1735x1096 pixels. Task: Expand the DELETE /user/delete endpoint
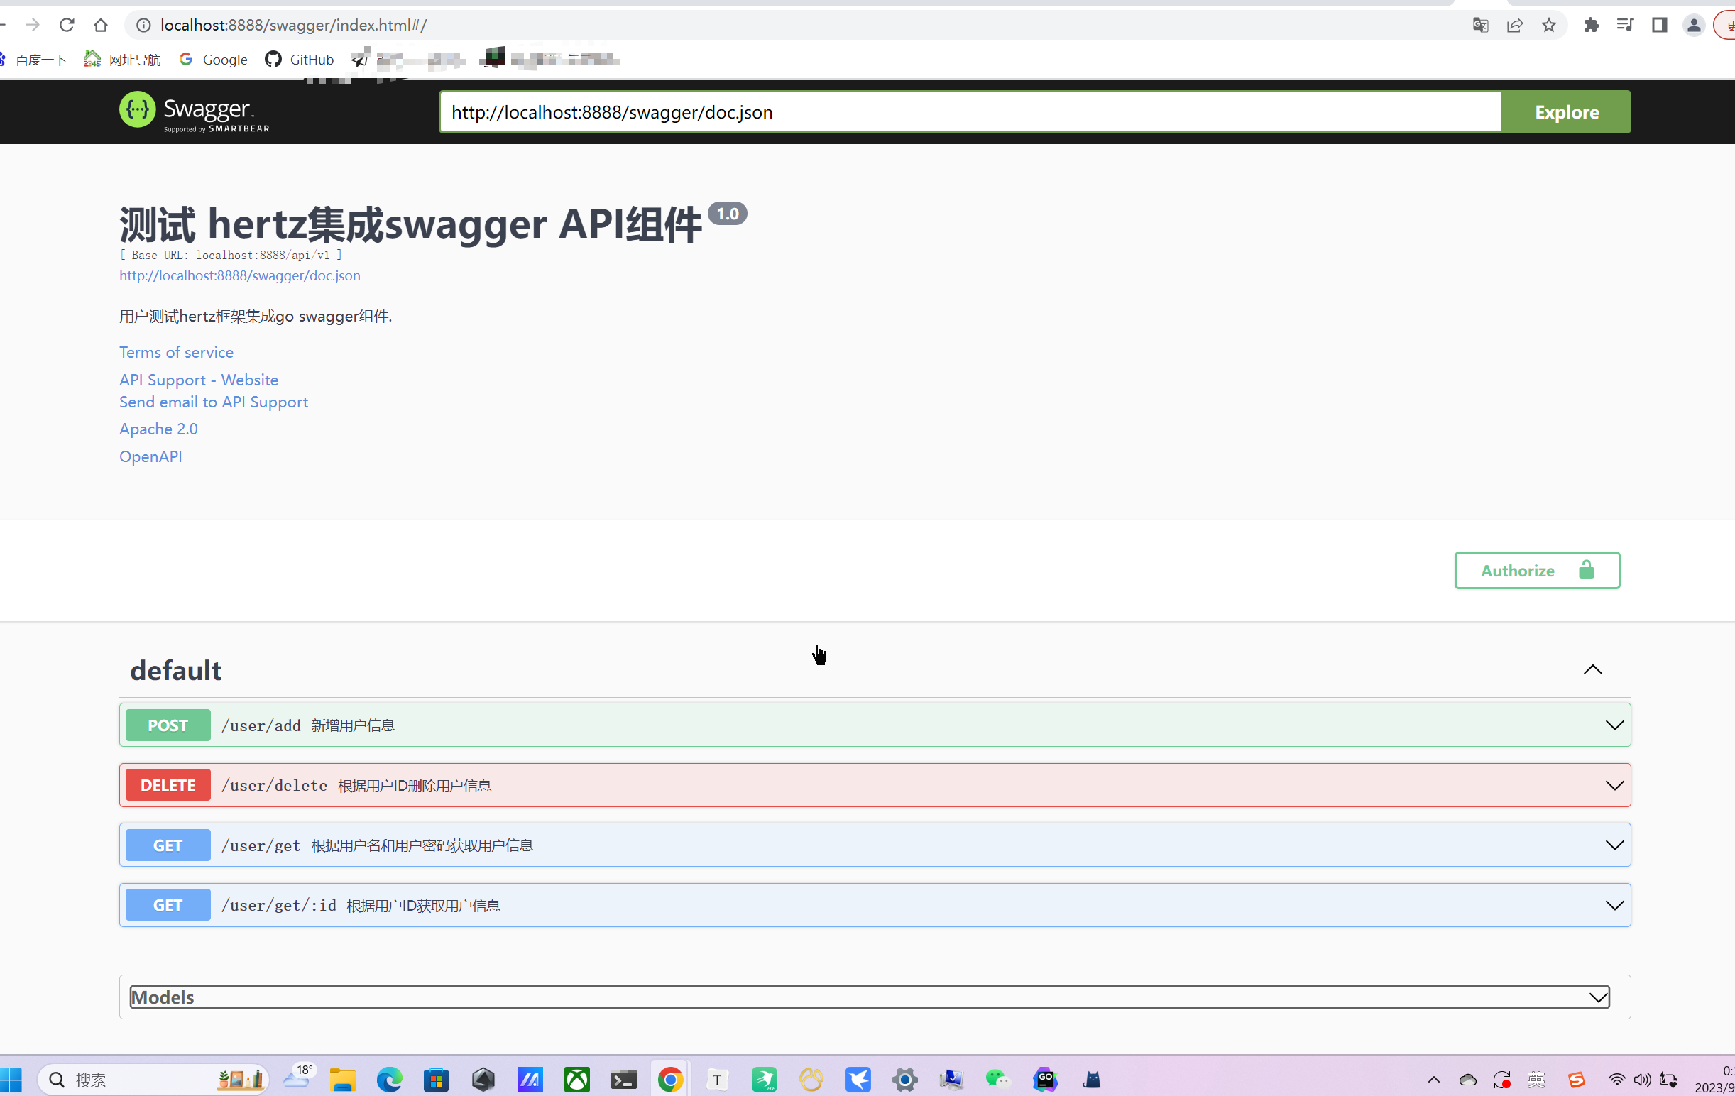874,784
